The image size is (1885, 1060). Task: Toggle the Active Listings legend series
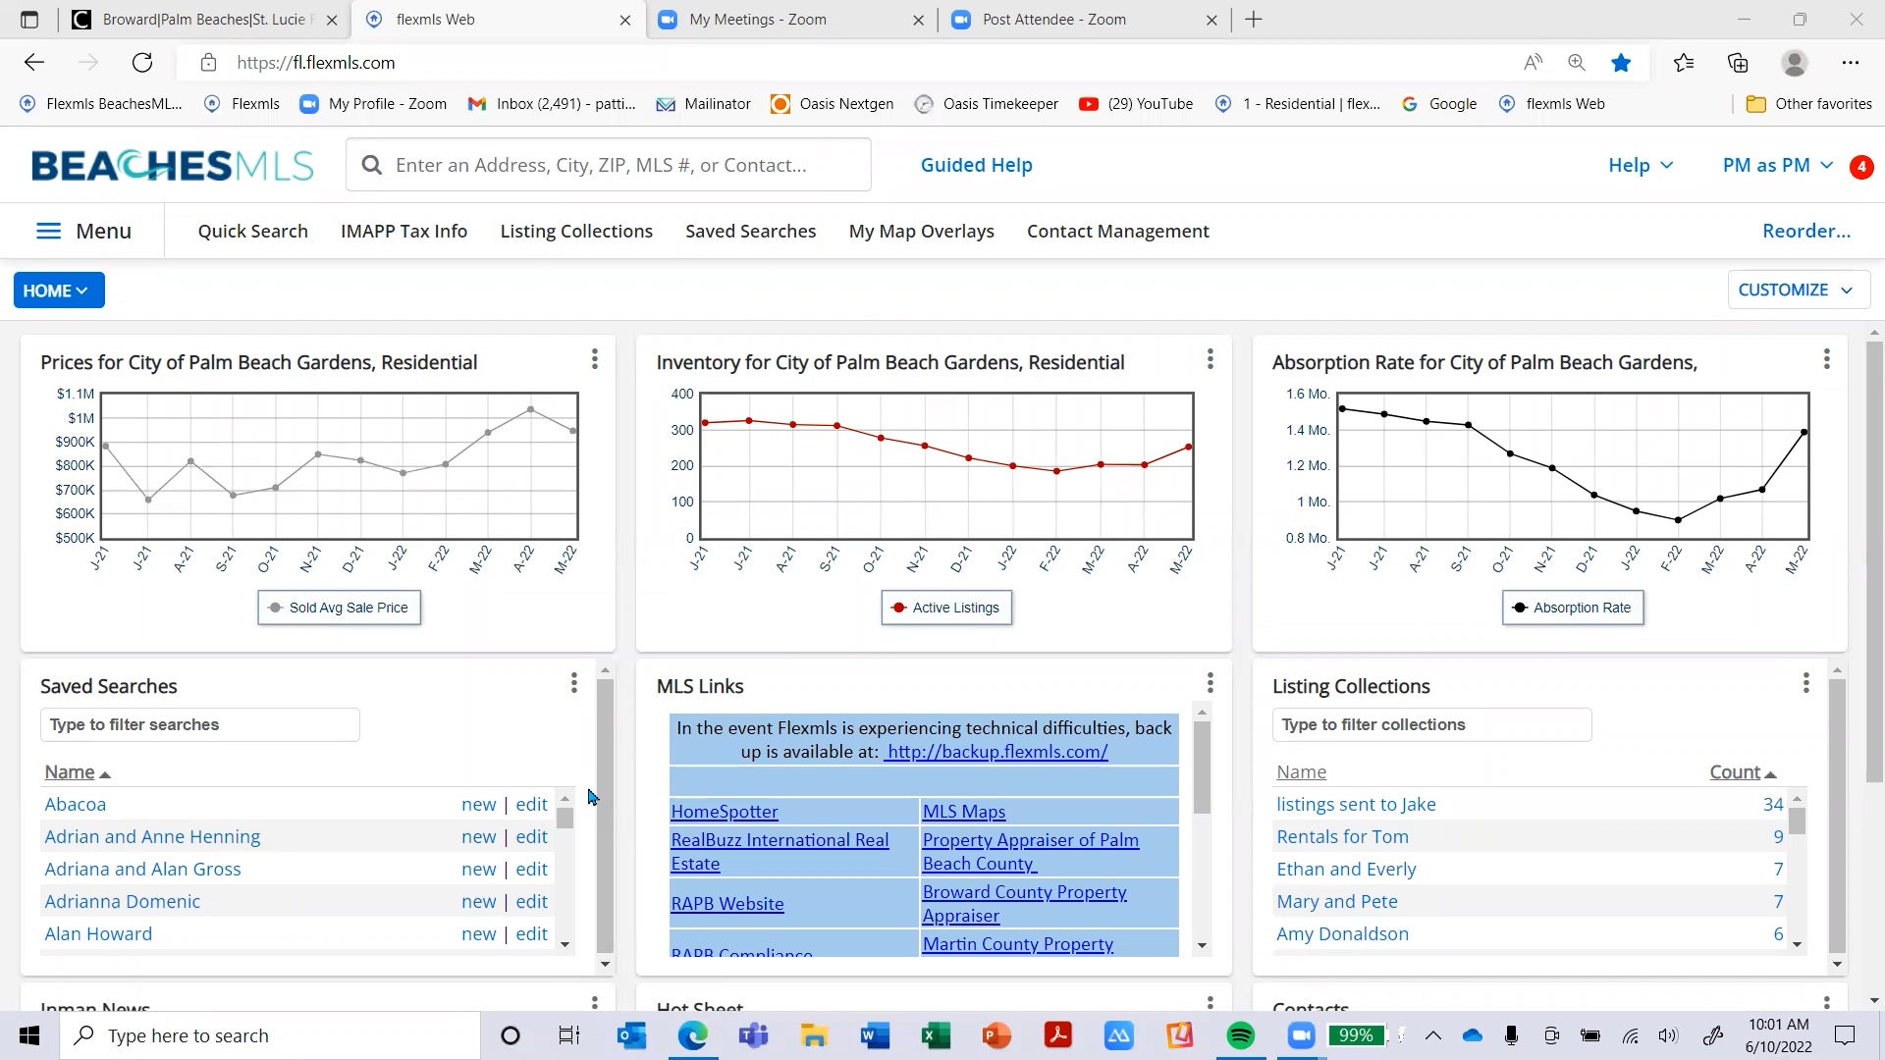[945, 608]
